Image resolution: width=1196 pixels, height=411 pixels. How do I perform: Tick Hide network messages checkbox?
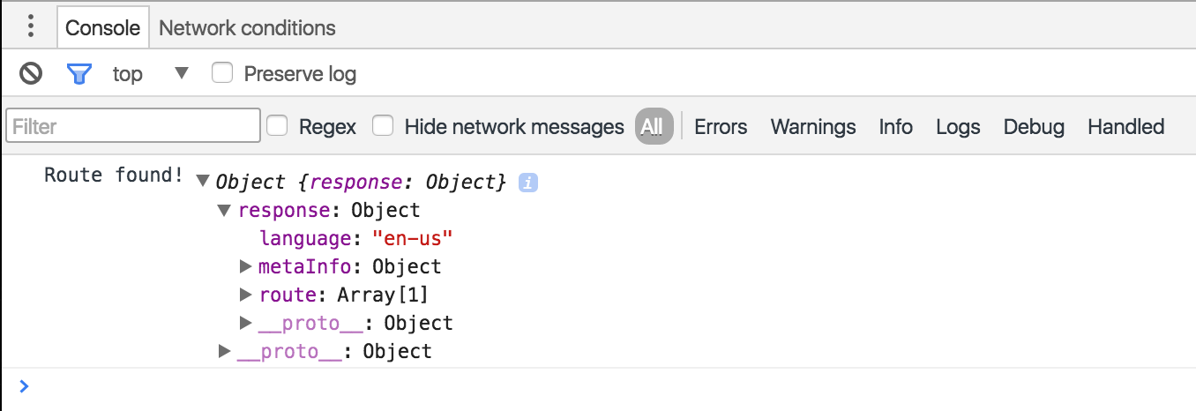coord(383,126)
